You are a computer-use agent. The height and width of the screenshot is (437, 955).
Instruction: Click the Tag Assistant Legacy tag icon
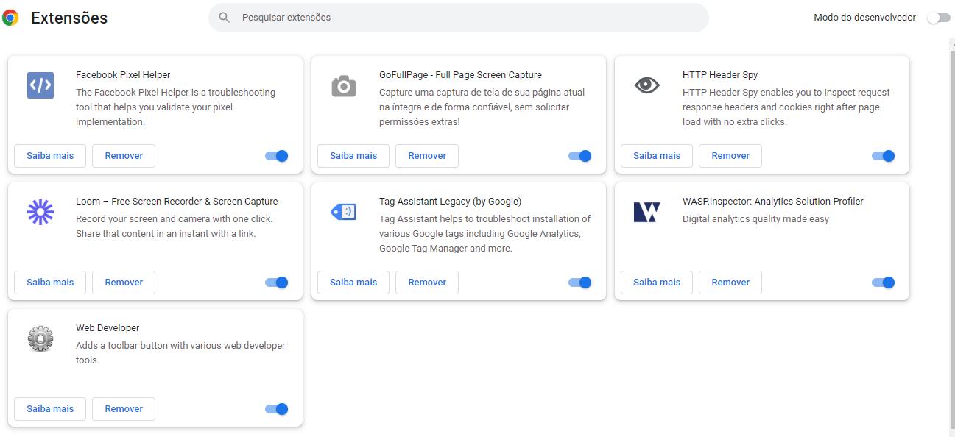(x=344, y=212)
